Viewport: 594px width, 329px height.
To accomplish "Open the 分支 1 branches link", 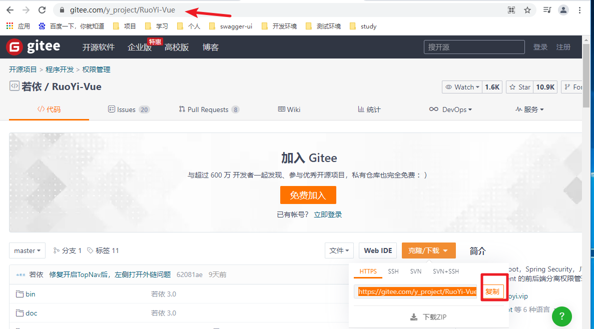I will coord(68,250).
